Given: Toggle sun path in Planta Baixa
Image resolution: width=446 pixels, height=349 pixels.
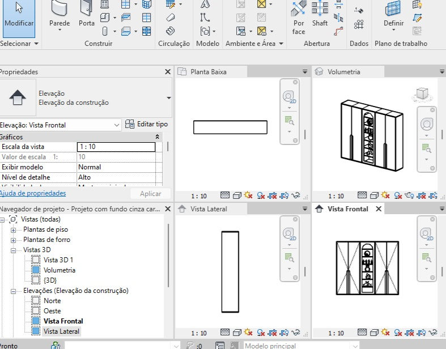Looking at the screenshot, I should coord(248,195).
